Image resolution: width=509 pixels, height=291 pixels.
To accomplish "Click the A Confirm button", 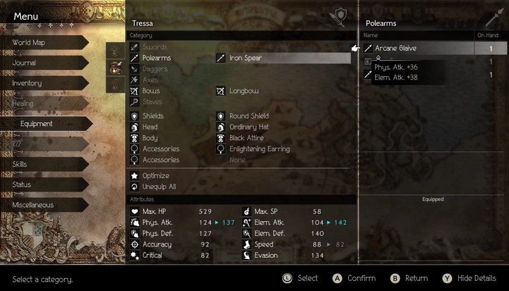I will tap(354, 279).
